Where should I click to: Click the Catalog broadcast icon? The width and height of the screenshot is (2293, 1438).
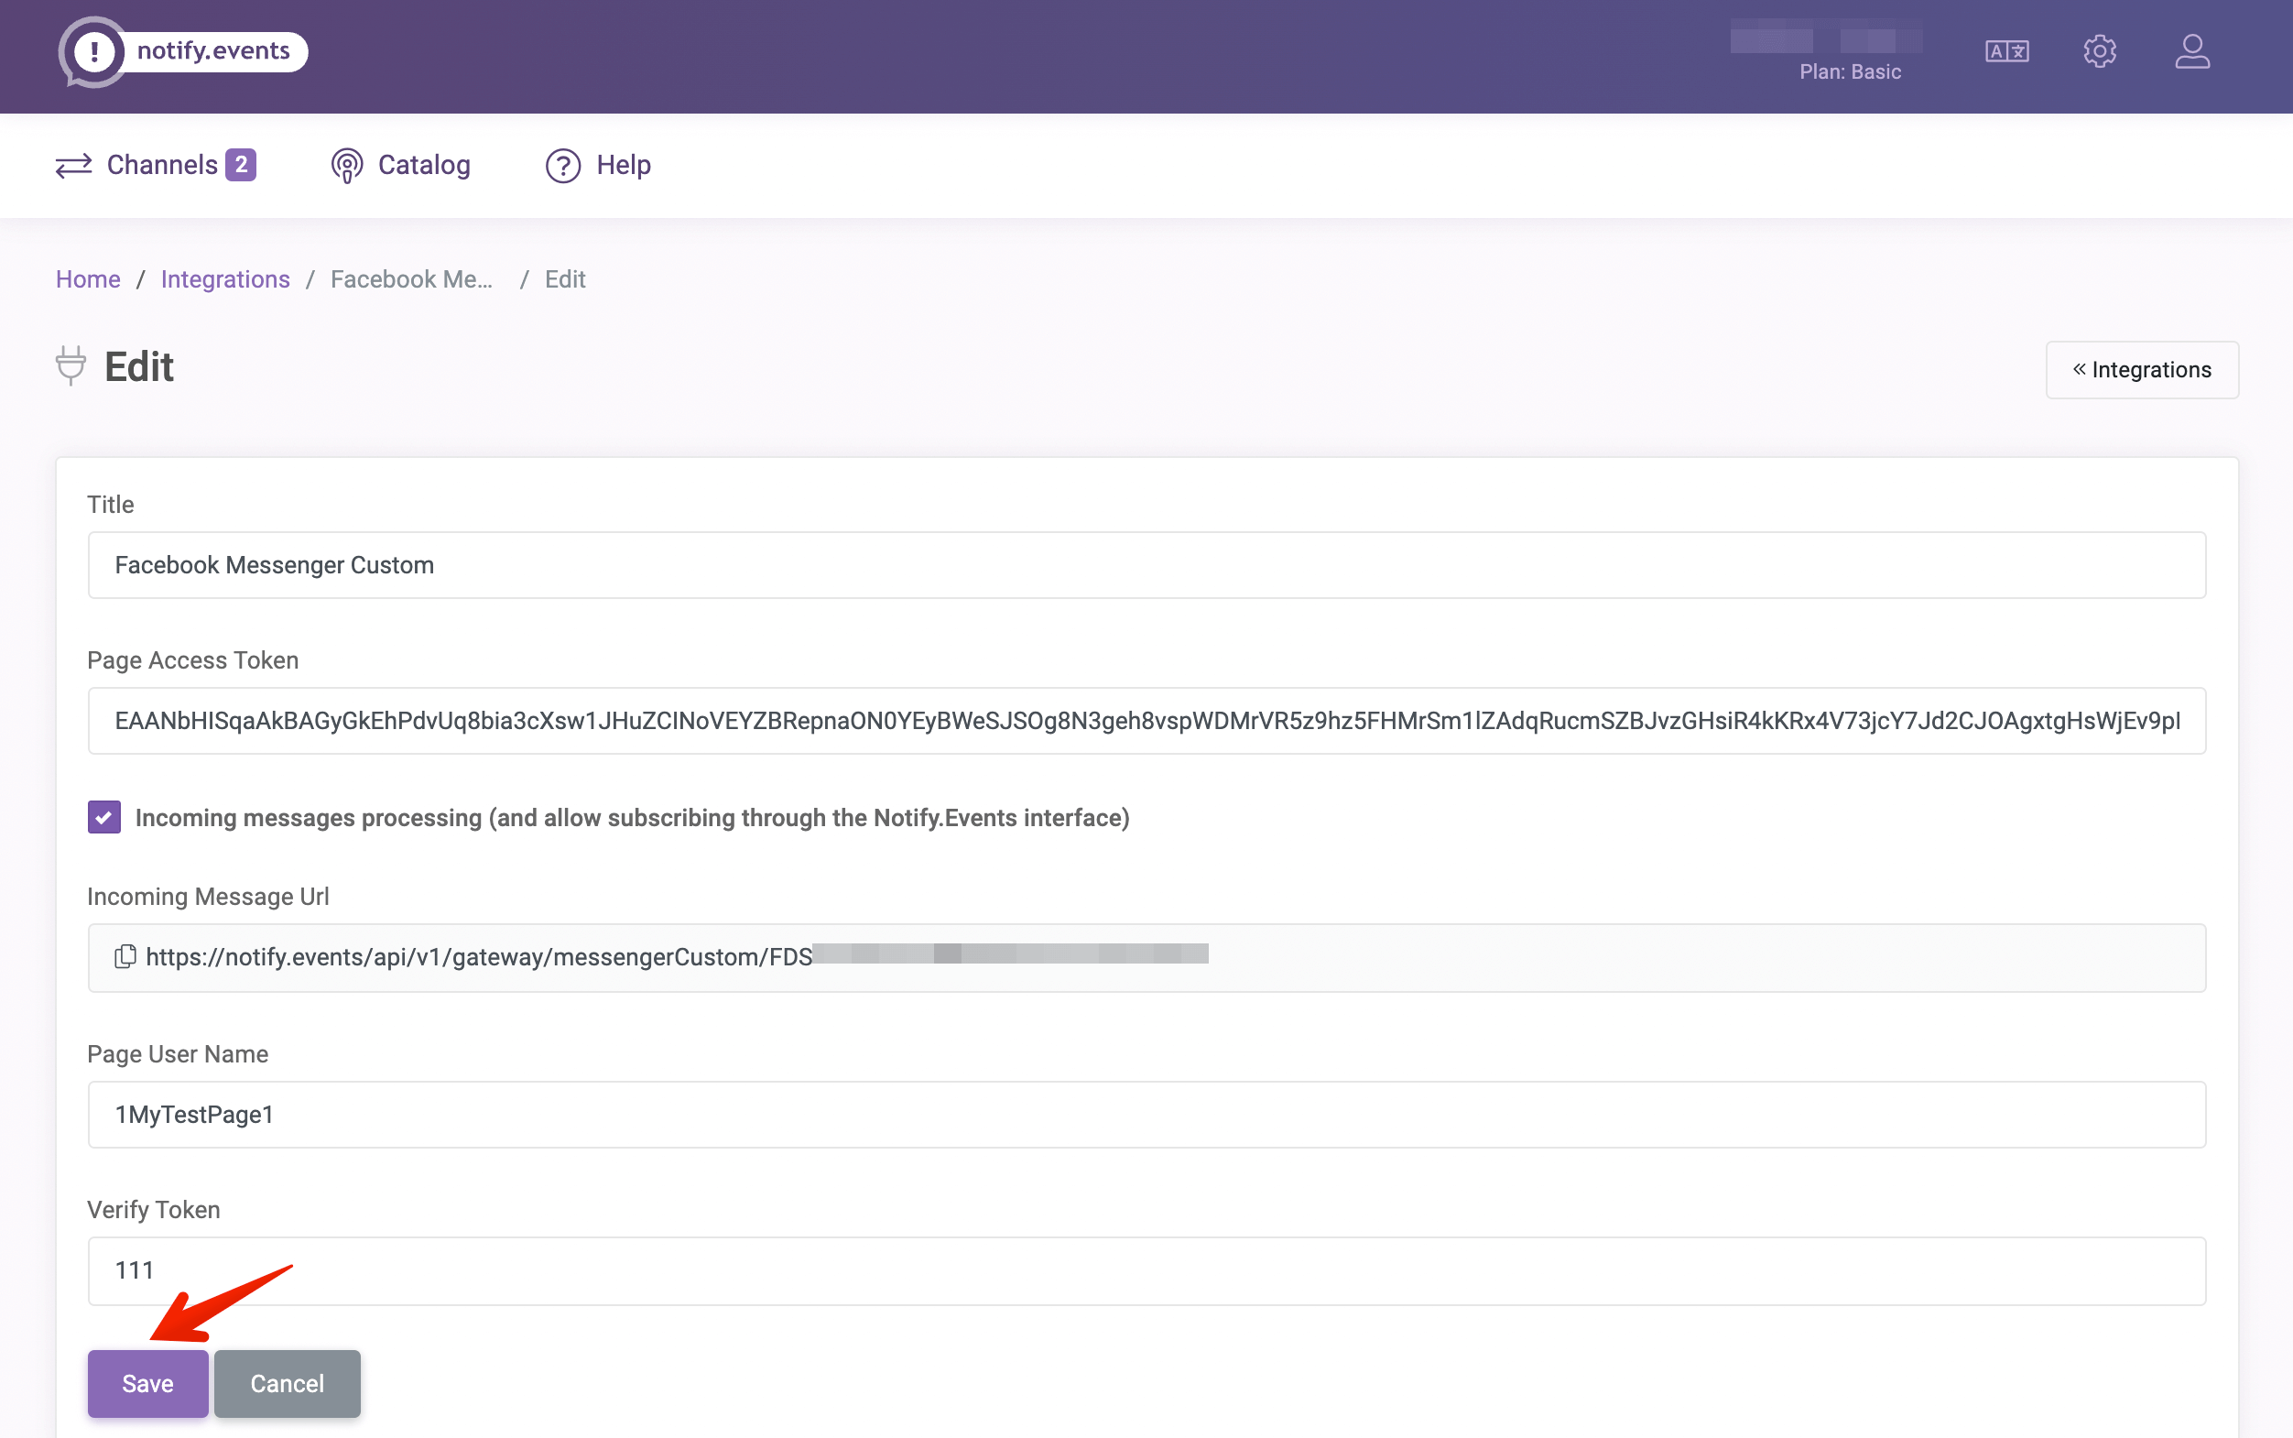click(x=347, y=166)
